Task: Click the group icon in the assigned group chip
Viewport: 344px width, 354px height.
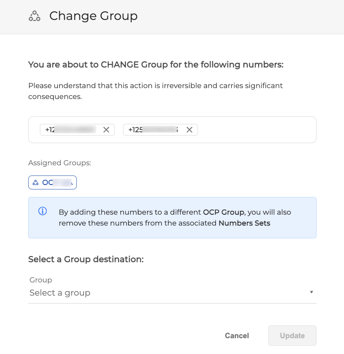Action: [x=35, y=183]
